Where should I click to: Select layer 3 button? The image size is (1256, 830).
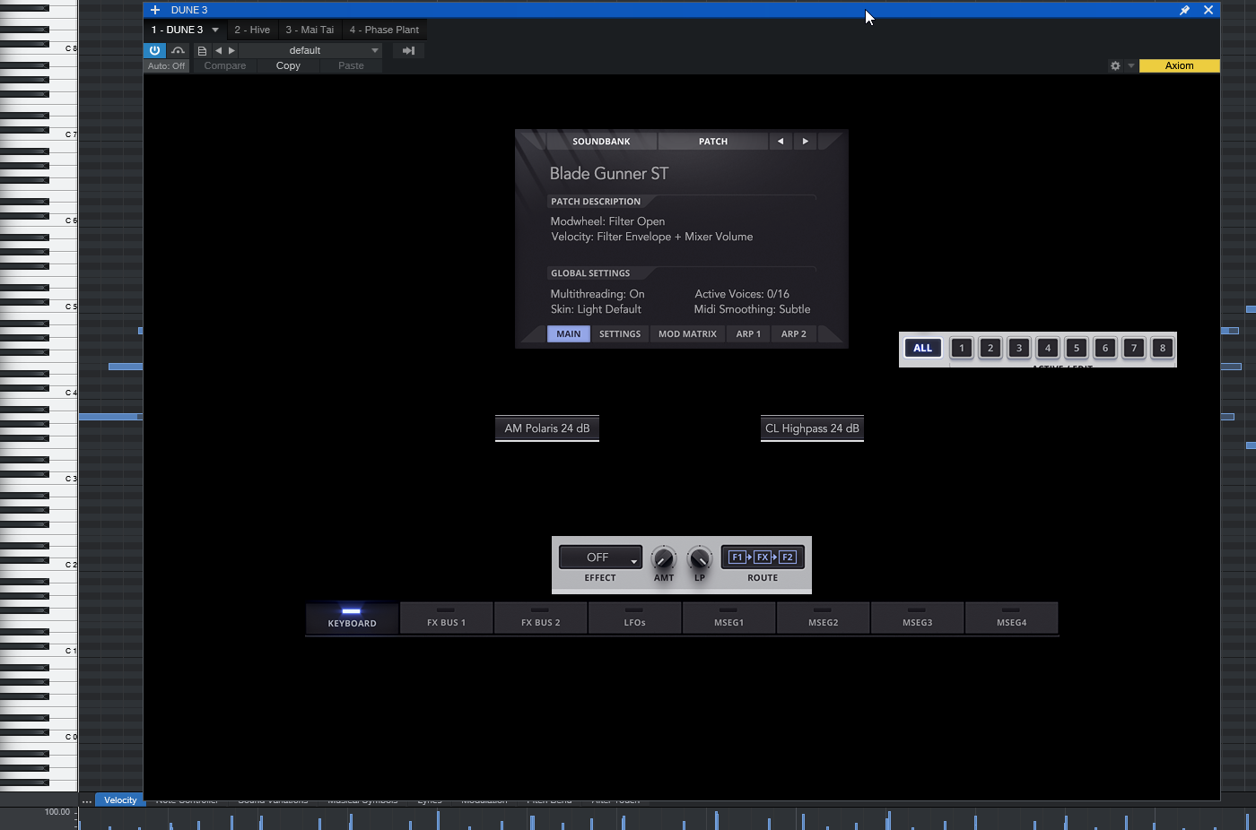(1019, 348)
